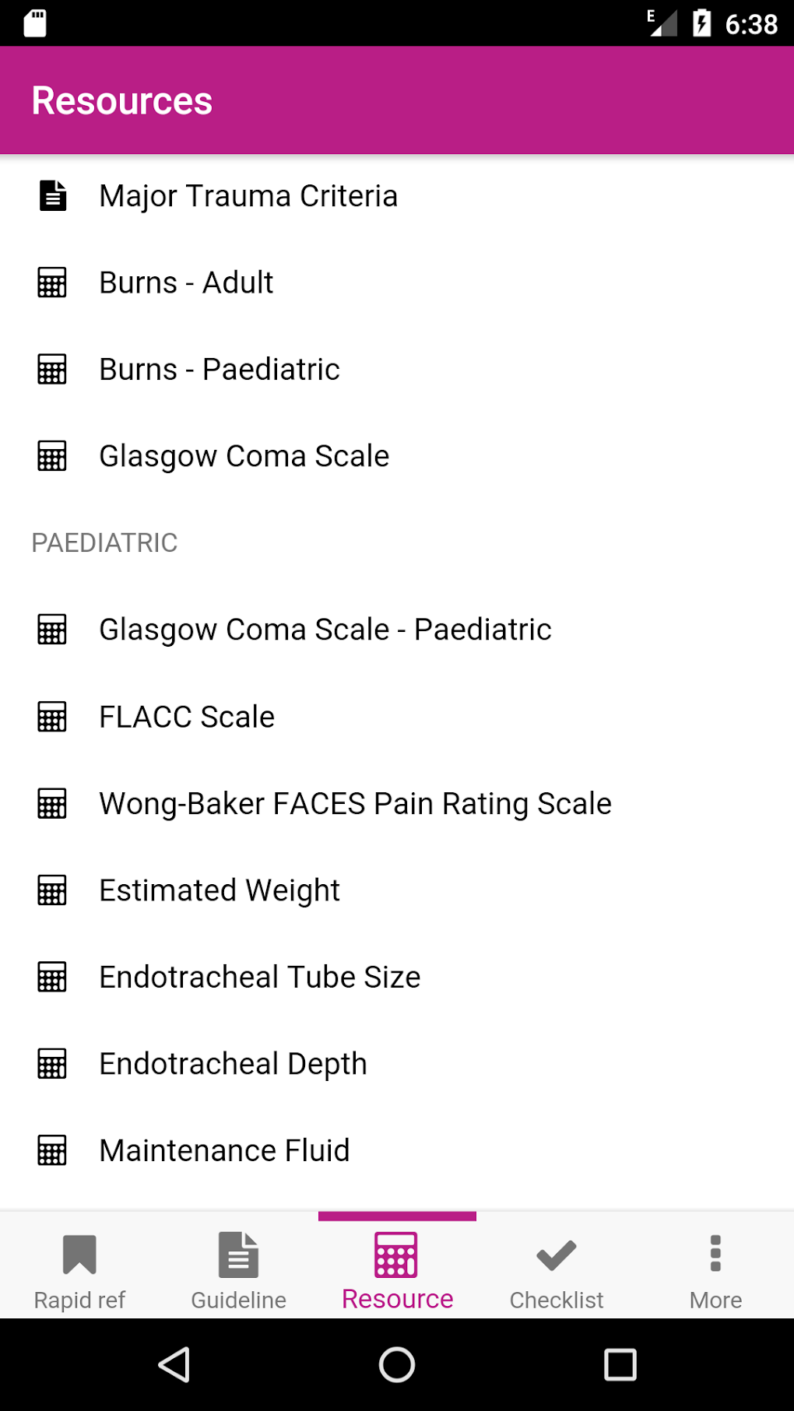Open the More three-dot menu
794x1411 pixels.
(715, 1255)
